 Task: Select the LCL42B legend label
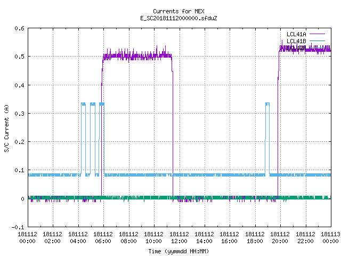tap(296, 48)
